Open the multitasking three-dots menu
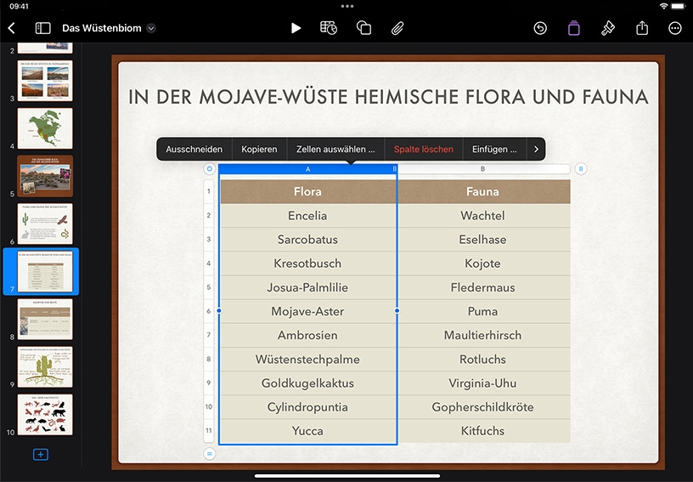Viewport: 693px width, 482px height. click(x=347, y=6)
